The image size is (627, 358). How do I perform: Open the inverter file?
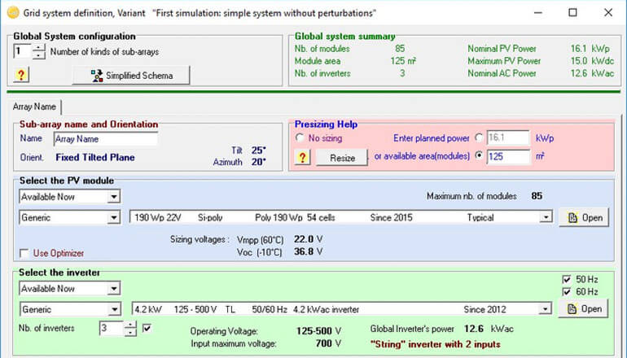583,309
